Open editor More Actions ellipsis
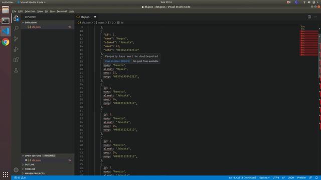Screen dimensions: 321x180 [315, 16]
